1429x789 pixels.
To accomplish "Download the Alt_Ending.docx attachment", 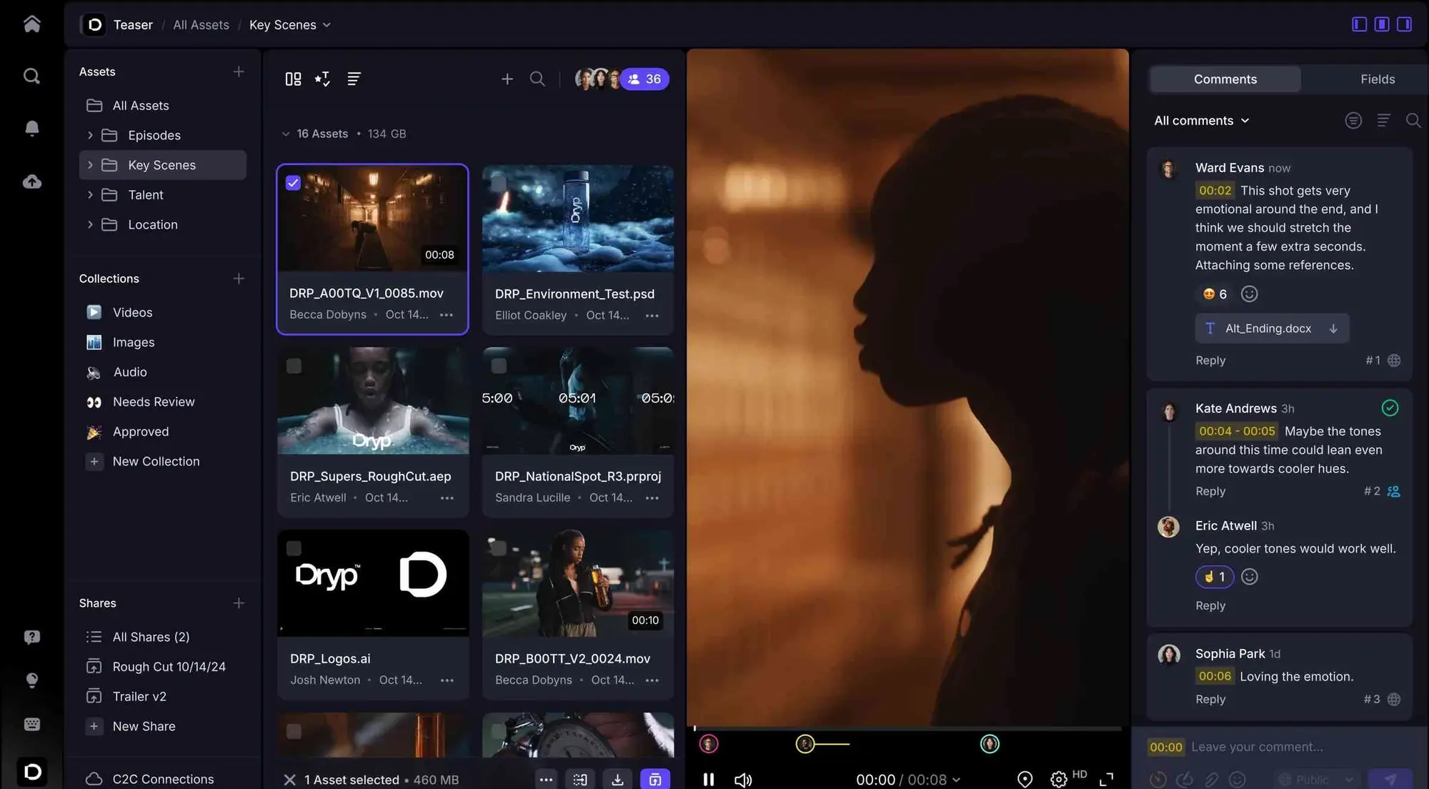I will click(x=1333, y=329).
